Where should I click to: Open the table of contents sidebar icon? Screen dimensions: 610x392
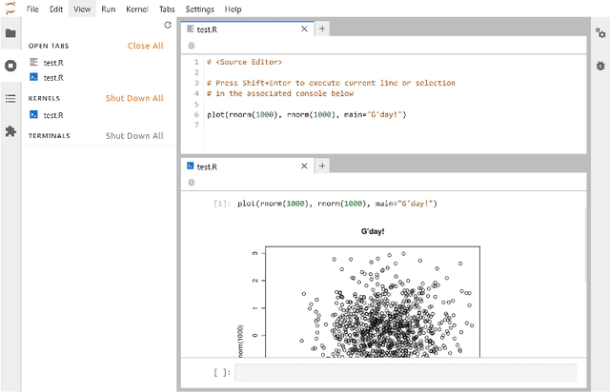(x=10, y=98)
